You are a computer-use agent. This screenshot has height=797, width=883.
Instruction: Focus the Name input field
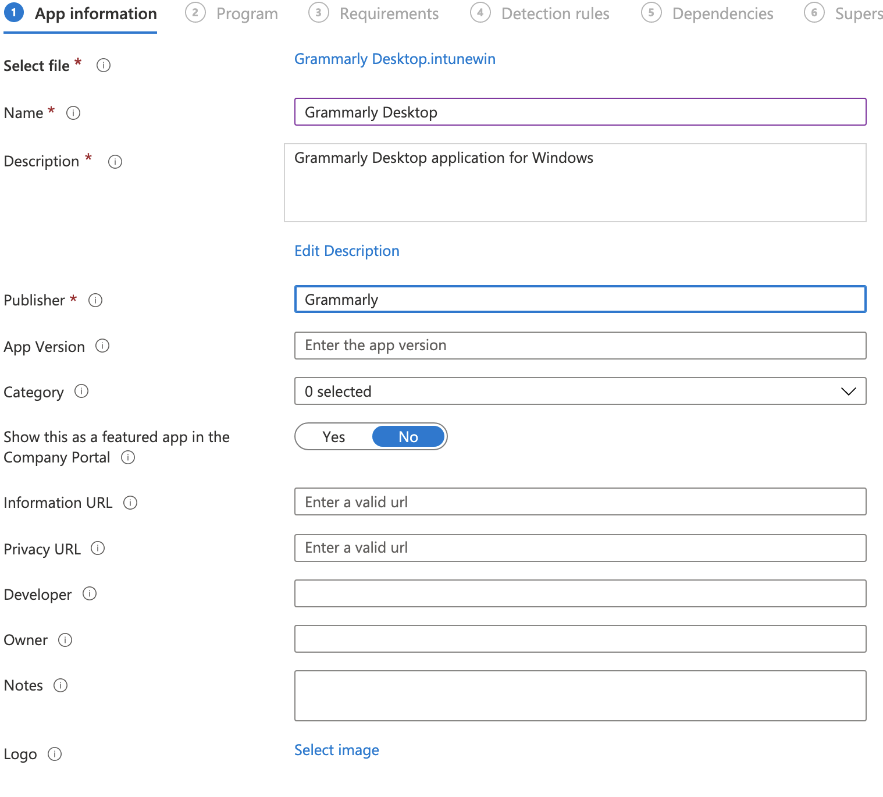(581, 112)
